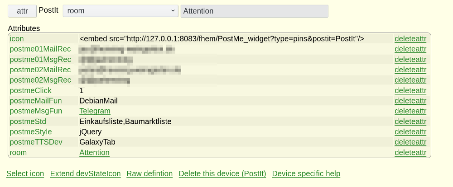The image size is (453, 187).
Task: Open Device specific help
Action: point(306,174)
